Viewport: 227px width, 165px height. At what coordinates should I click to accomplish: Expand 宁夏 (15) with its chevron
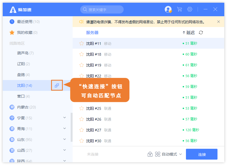(x=65, y=118)
